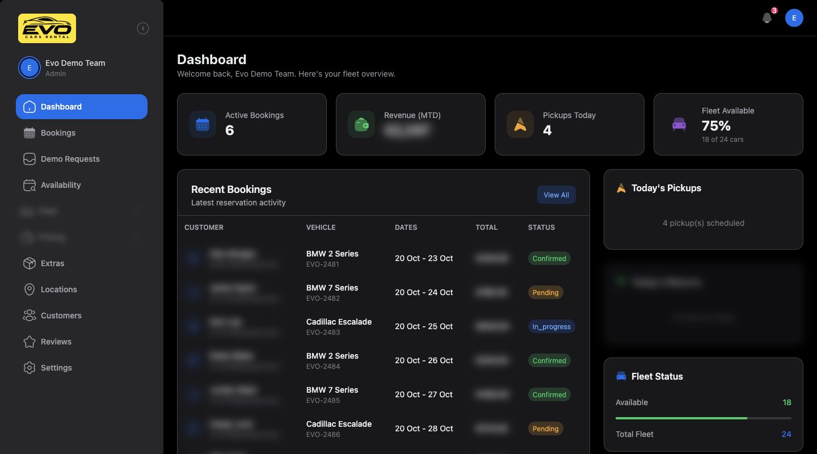Click the TOTAL column header
The width and height of the screenshot is (817, 454).
[x=486, y=227]
